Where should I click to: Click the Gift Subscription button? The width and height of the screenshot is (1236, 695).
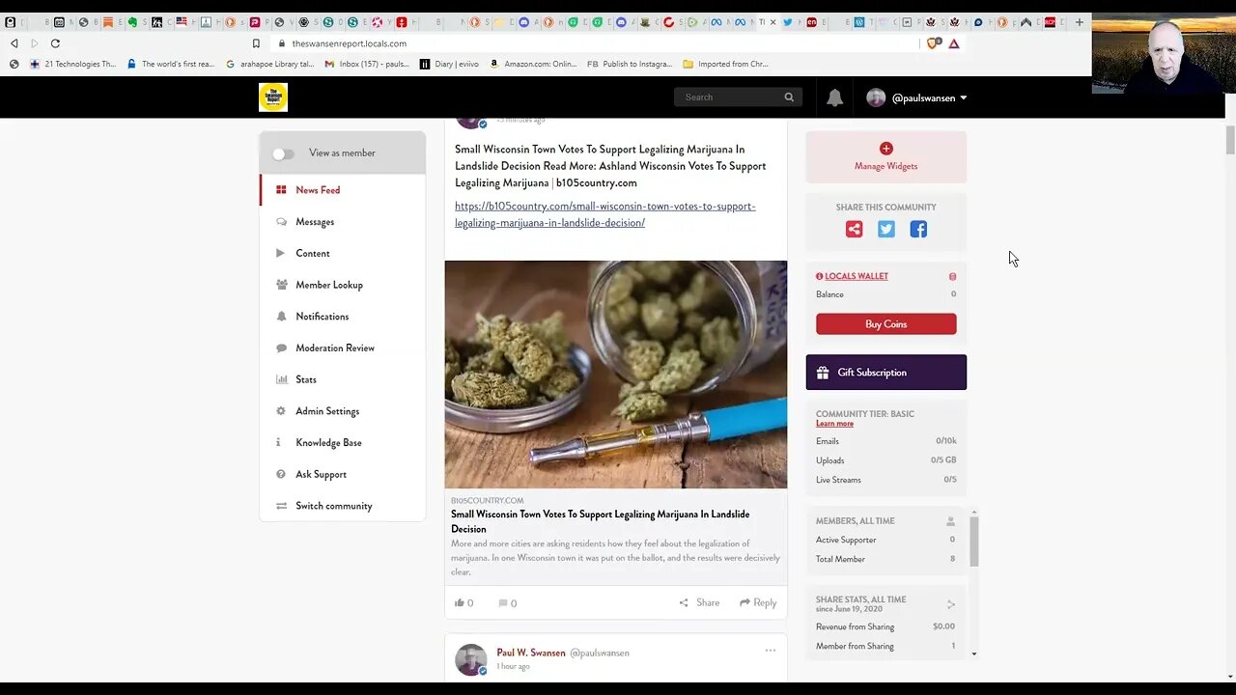(886, 373)
